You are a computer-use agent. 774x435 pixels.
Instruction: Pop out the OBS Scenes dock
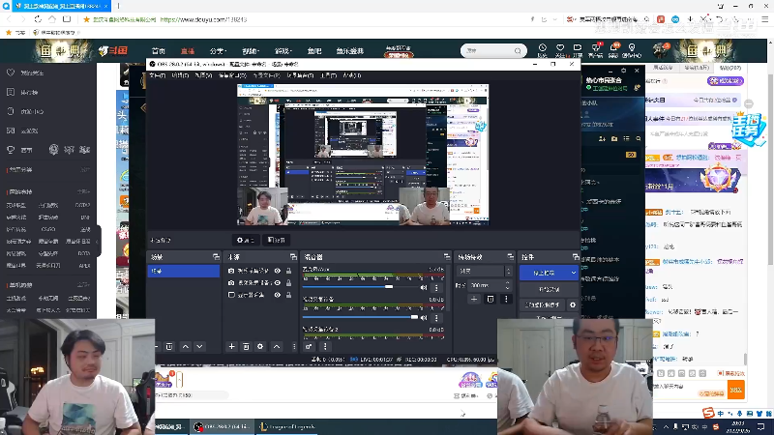pyautogui.click(x=216, y=257)
